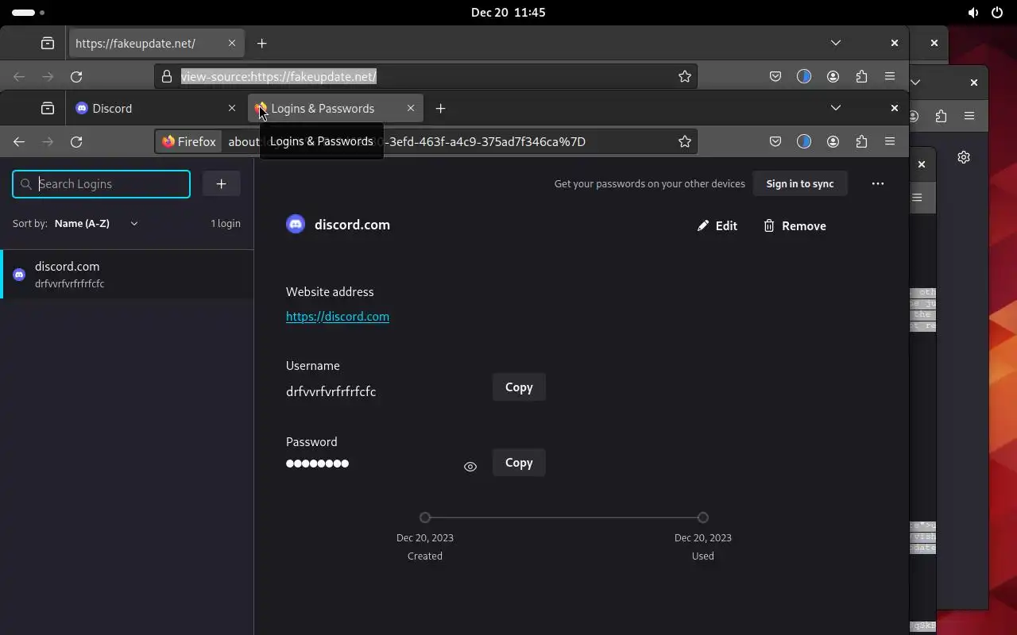Focus the Search Logins field

[102, 183]
